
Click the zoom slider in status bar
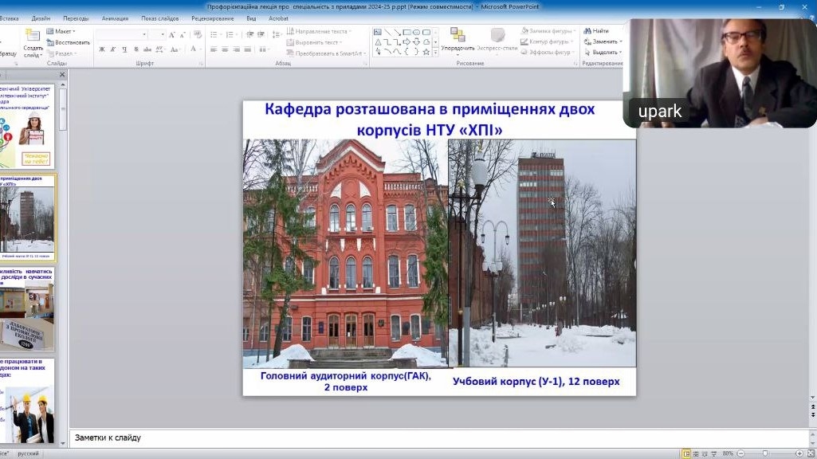click(765, 453)
